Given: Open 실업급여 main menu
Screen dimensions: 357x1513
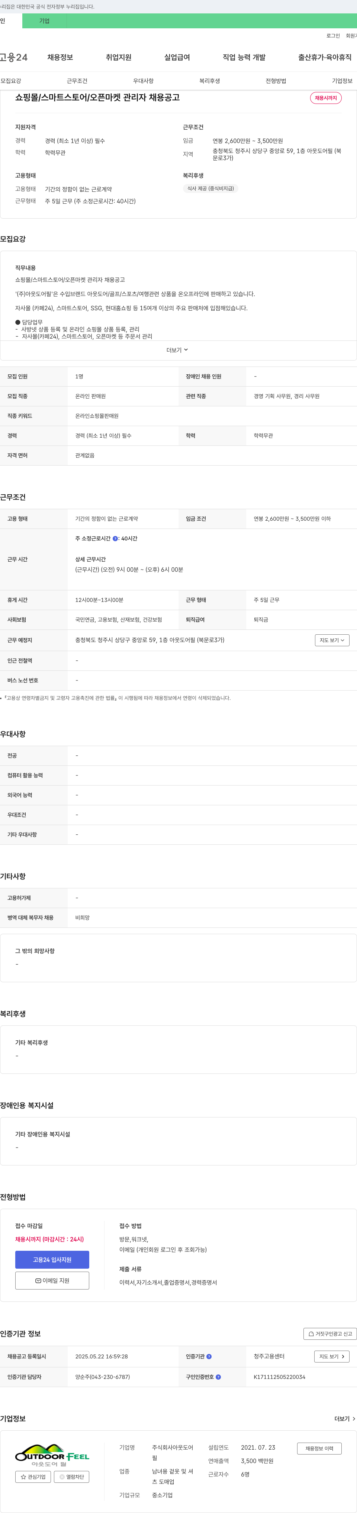Looking at the screenshot, I should 177,57.
